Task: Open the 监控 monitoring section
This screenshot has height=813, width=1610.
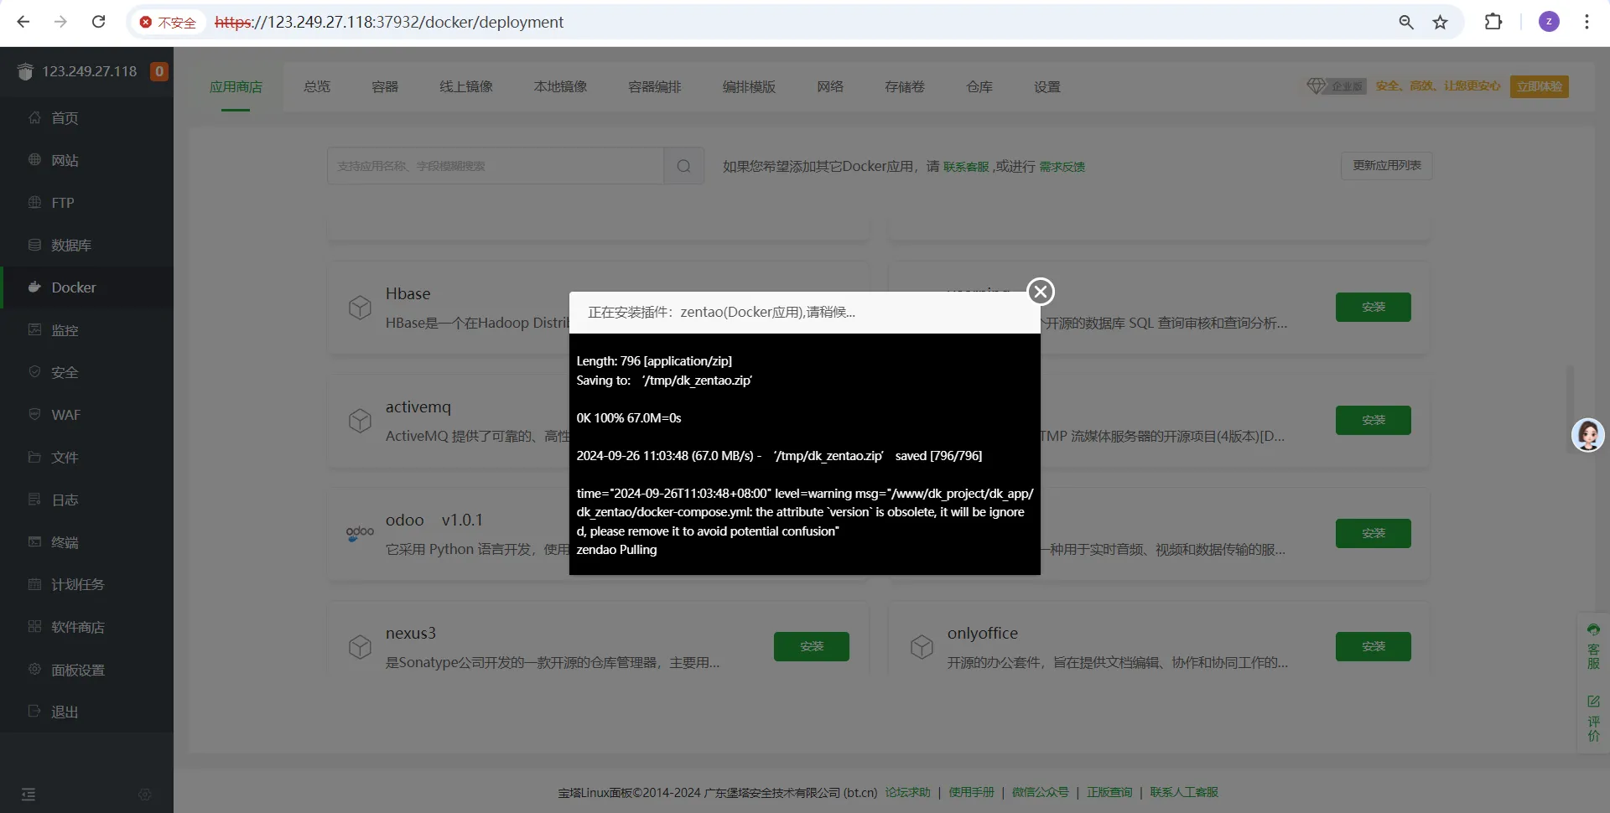Action: tap(87, 330)
